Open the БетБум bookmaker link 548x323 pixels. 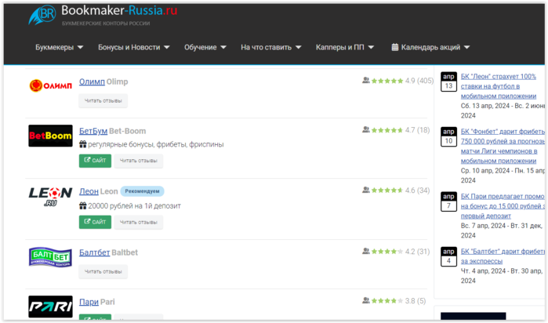point(93,131)
